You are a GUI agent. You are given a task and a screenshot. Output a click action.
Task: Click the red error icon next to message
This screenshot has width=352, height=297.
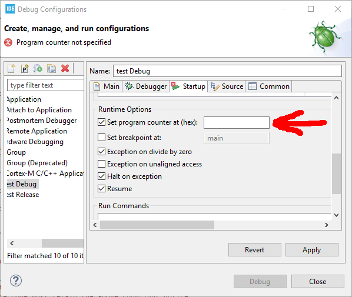[8, 42]
